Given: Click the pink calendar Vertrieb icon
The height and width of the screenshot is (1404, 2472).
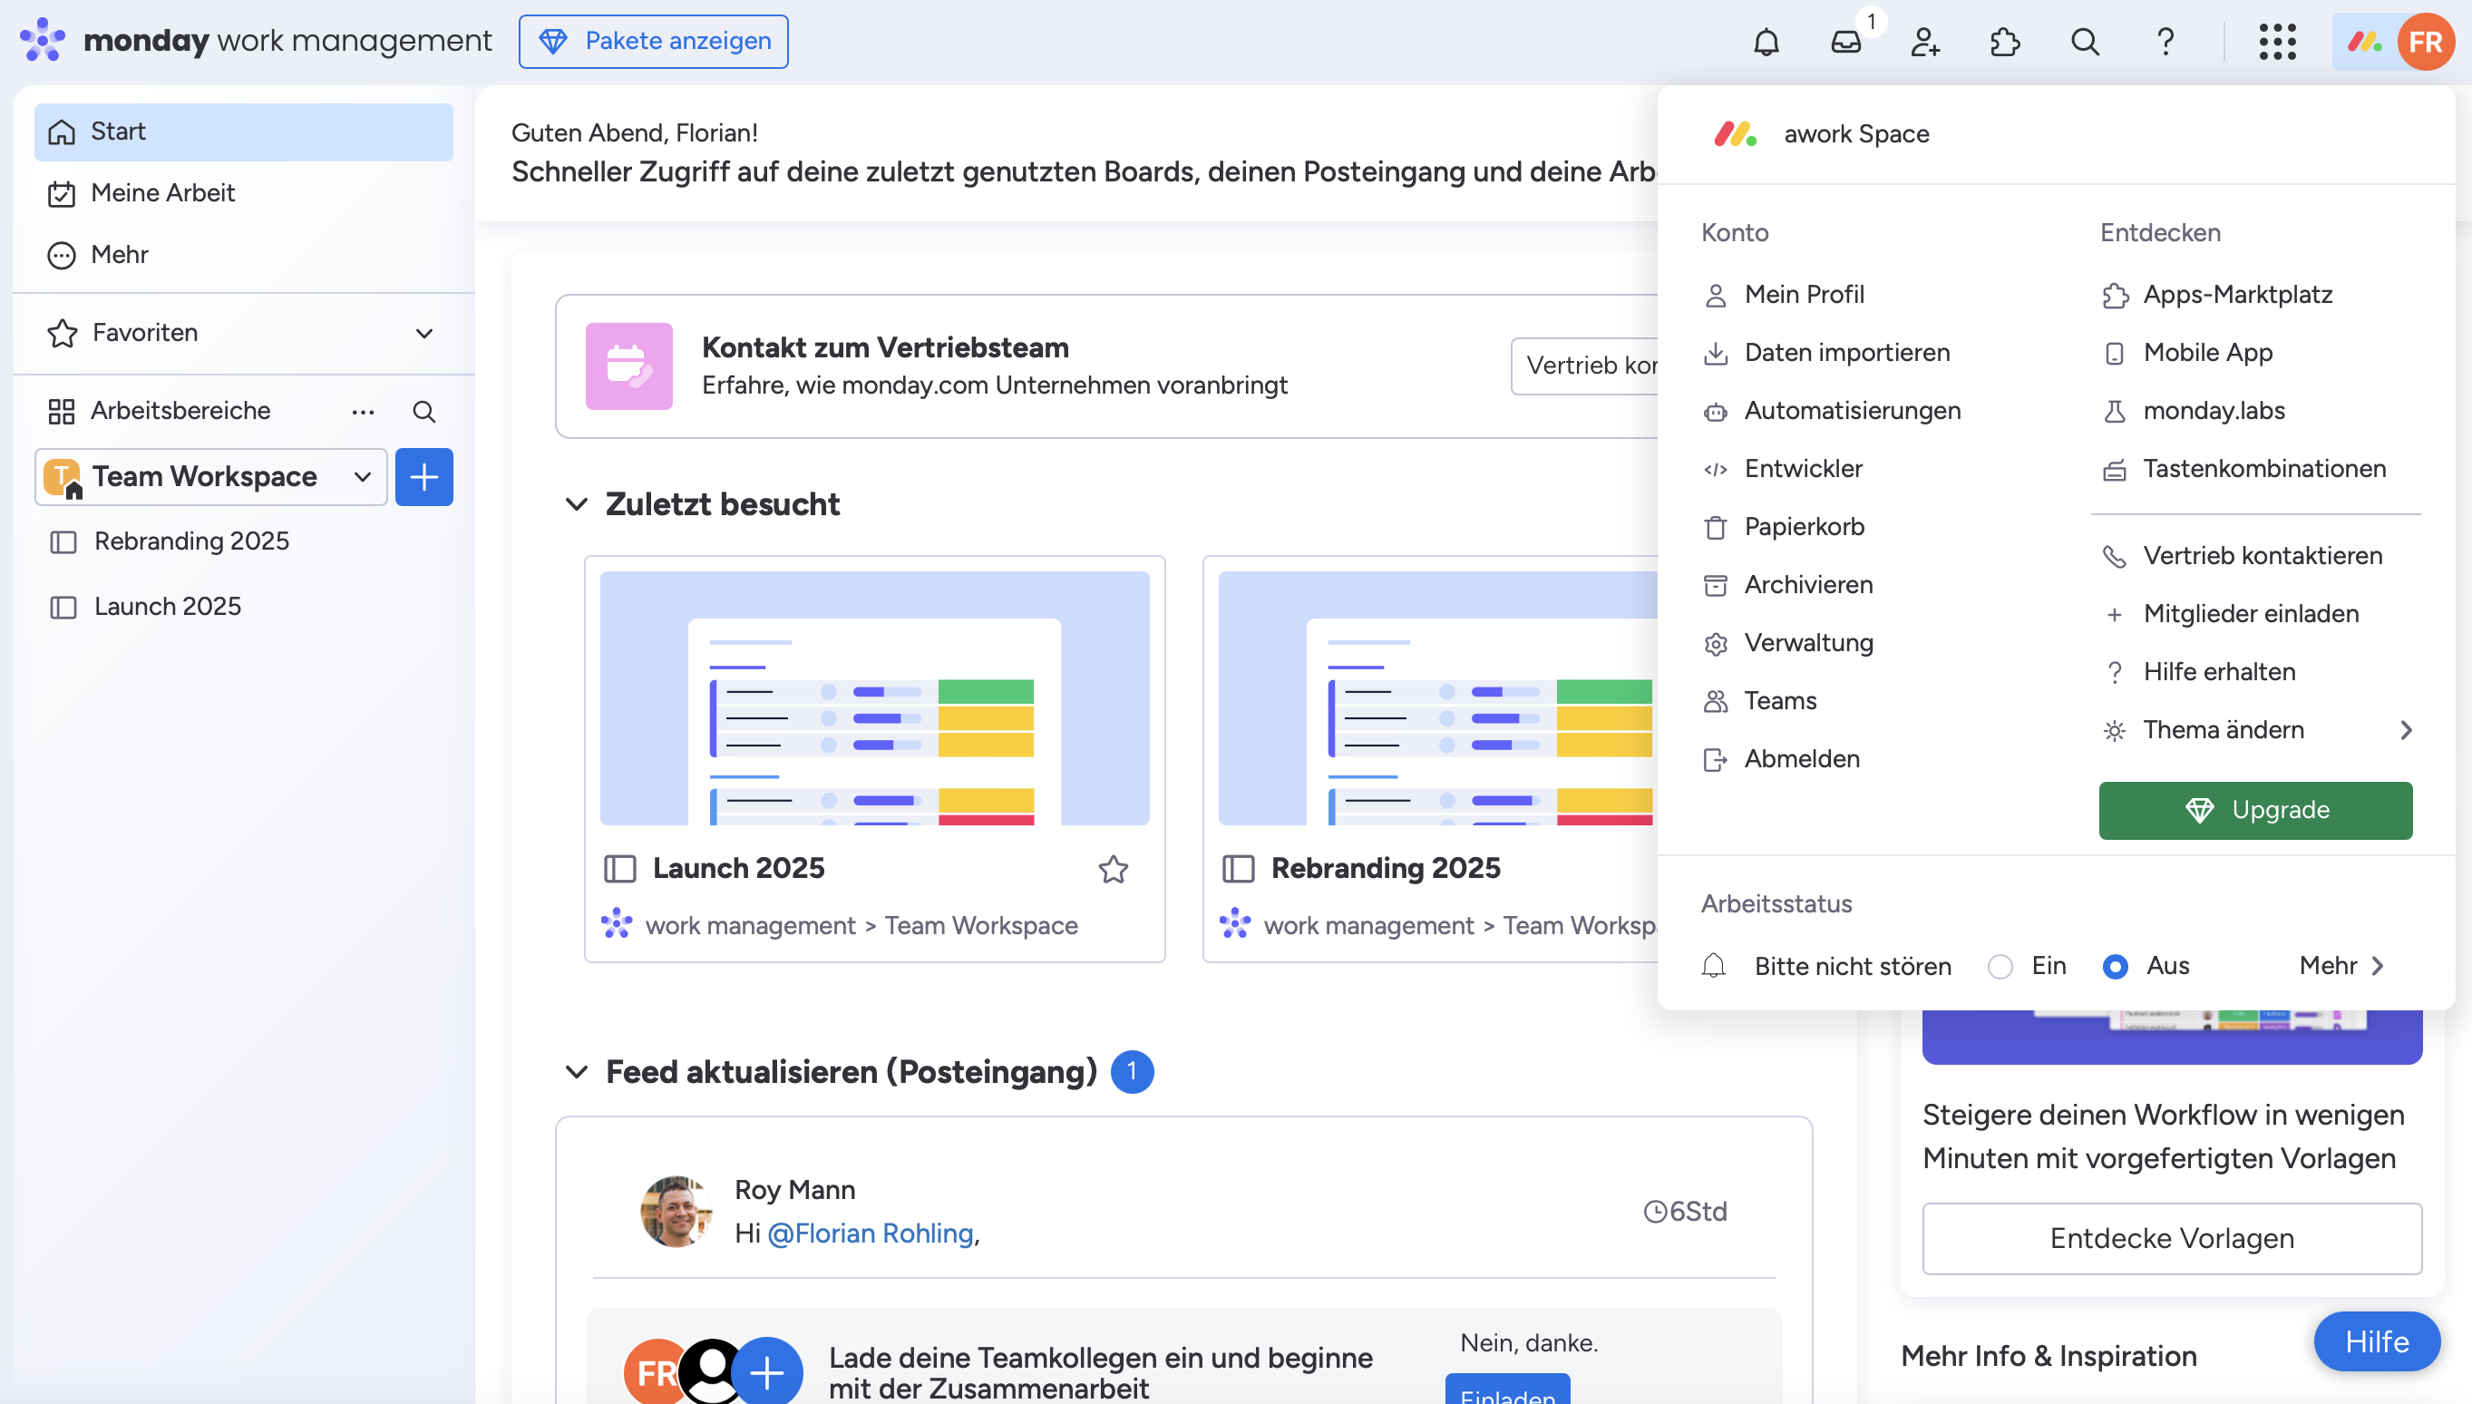Looking at the screenshot, I should [629, 366].
